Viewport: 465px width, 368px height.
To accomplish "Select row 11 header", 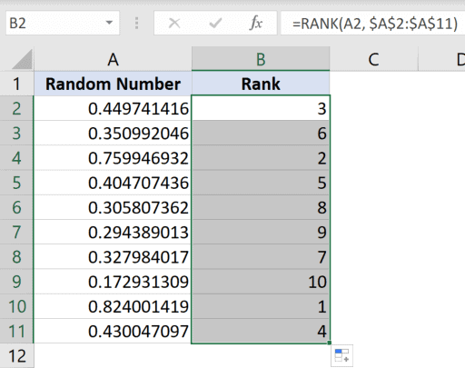I will click(x=16, y=331).
